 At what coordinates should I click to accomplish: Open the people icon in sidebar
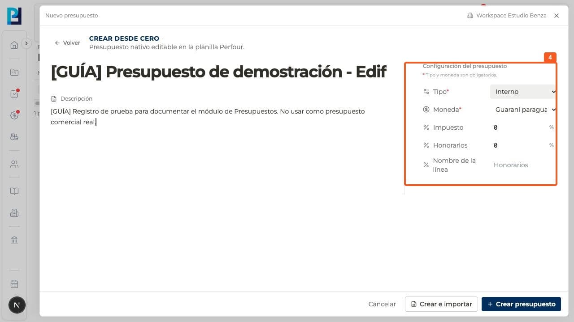coord(14,164)
